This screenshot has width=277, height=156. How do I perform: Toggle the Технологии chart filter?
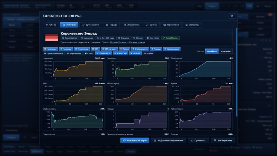(x=82, y=49)
